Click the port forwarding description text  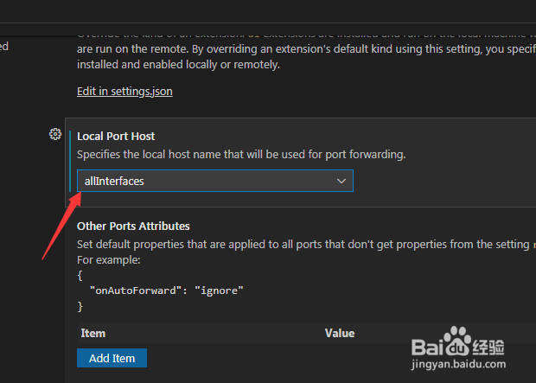[x=241, y=155]
